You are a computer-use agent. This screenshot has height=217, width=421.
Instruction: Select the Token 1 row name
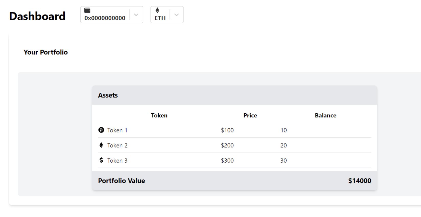coord(117,130)
